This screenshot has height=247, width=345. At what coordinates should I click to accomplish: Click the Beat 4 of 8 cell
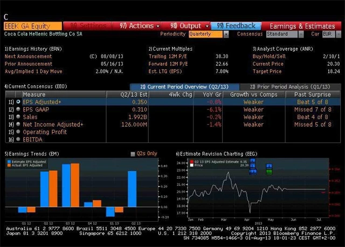[313, 117]
